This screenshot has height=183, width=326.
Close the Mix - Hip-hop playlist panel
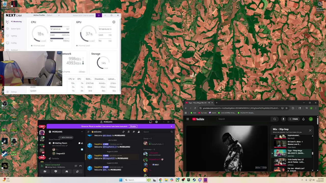310,130
